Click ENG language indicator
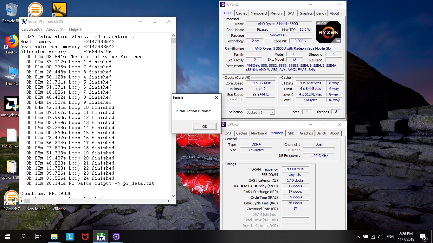Viewport: 433px width, 243px height. [x=390, y=236]
